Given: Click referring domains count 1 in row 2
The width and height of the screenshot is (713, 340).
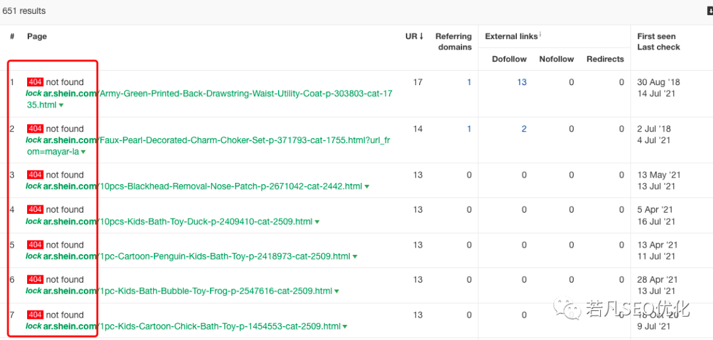Looking at the screenshot, I should point(469,129).
